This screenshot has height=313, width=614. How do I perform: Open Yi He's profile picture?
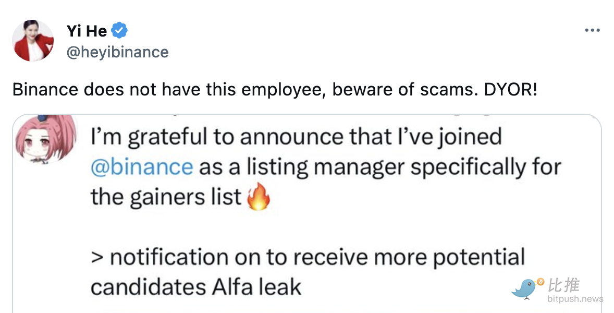34,41
